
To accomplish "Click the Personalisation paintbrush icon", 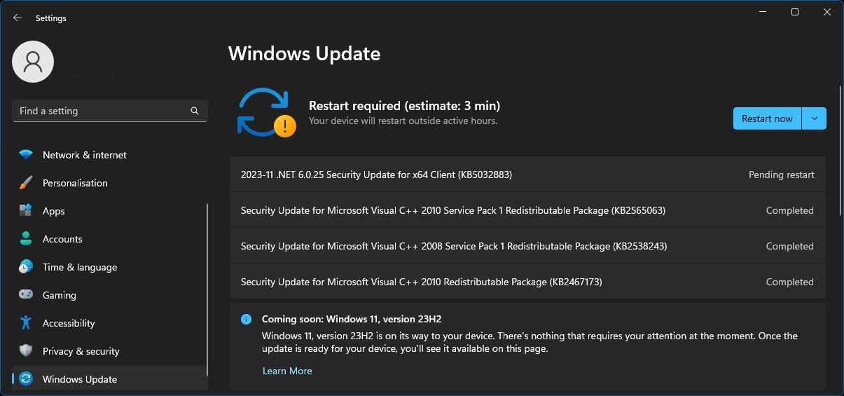I will pyautogui.click(x=26, y=183).
